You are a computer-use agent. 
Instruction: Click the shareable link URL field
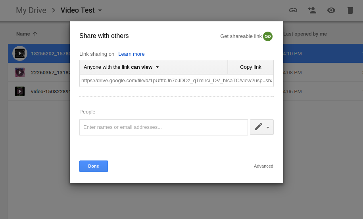(177, 81)
